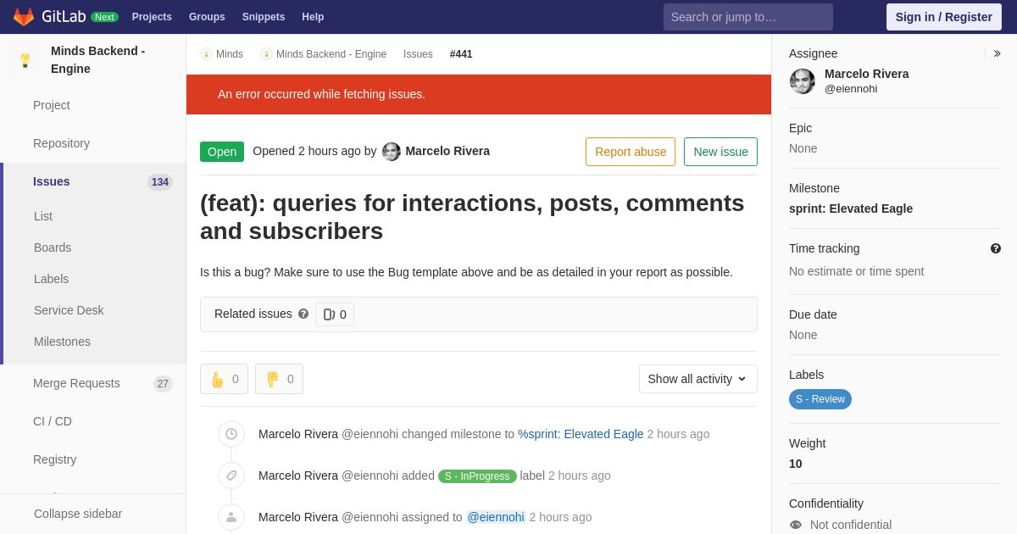This screenshot has width=1017, height=534.
Task: Collapse the right sidebar with double chevron
Action: point(997,53)
